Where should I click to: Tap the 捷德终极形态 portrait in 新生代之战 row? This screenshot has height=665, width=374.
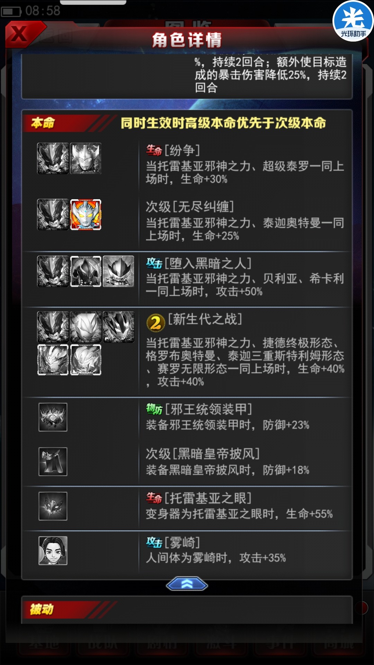tap(86, 327)
